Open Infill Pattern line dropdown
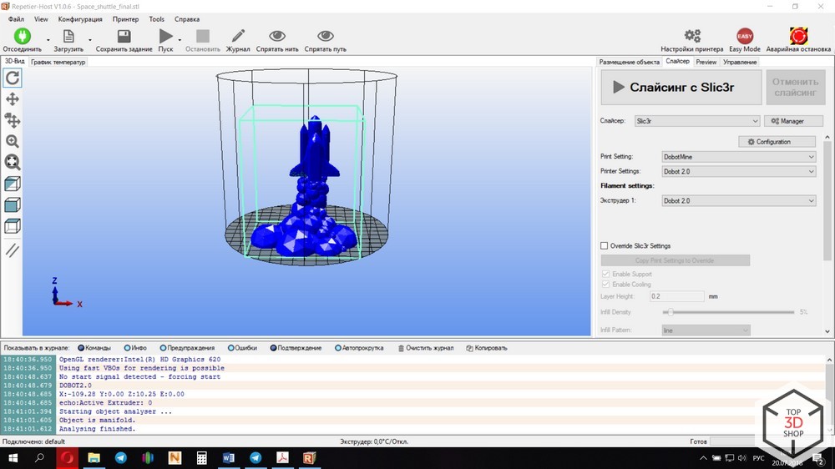The image size is (835, 469). point(706,330)
